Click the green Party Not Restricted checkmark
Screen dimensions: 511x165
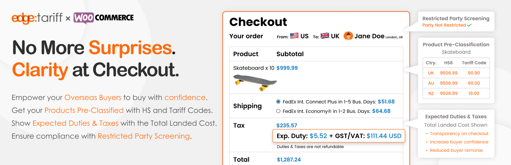(469, 25)
